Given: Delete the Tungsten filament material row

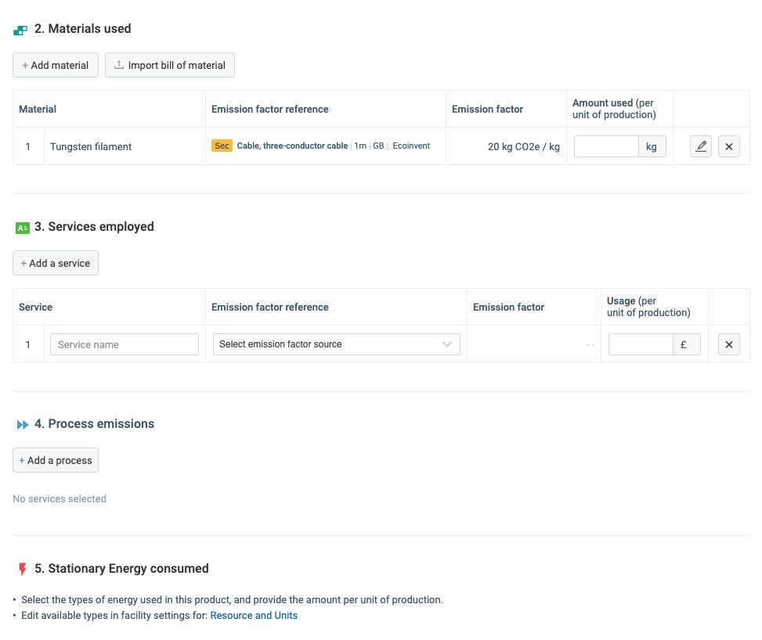Looking at the screenshot, I should 729,146.
